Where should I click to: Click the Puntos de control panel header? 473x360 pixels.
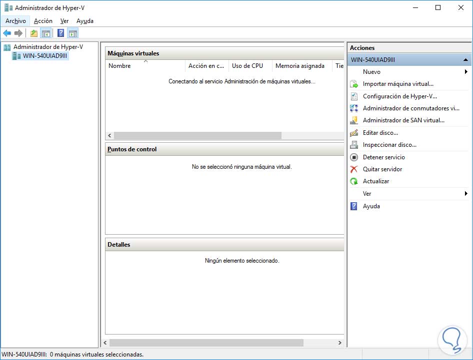[224, 149]
